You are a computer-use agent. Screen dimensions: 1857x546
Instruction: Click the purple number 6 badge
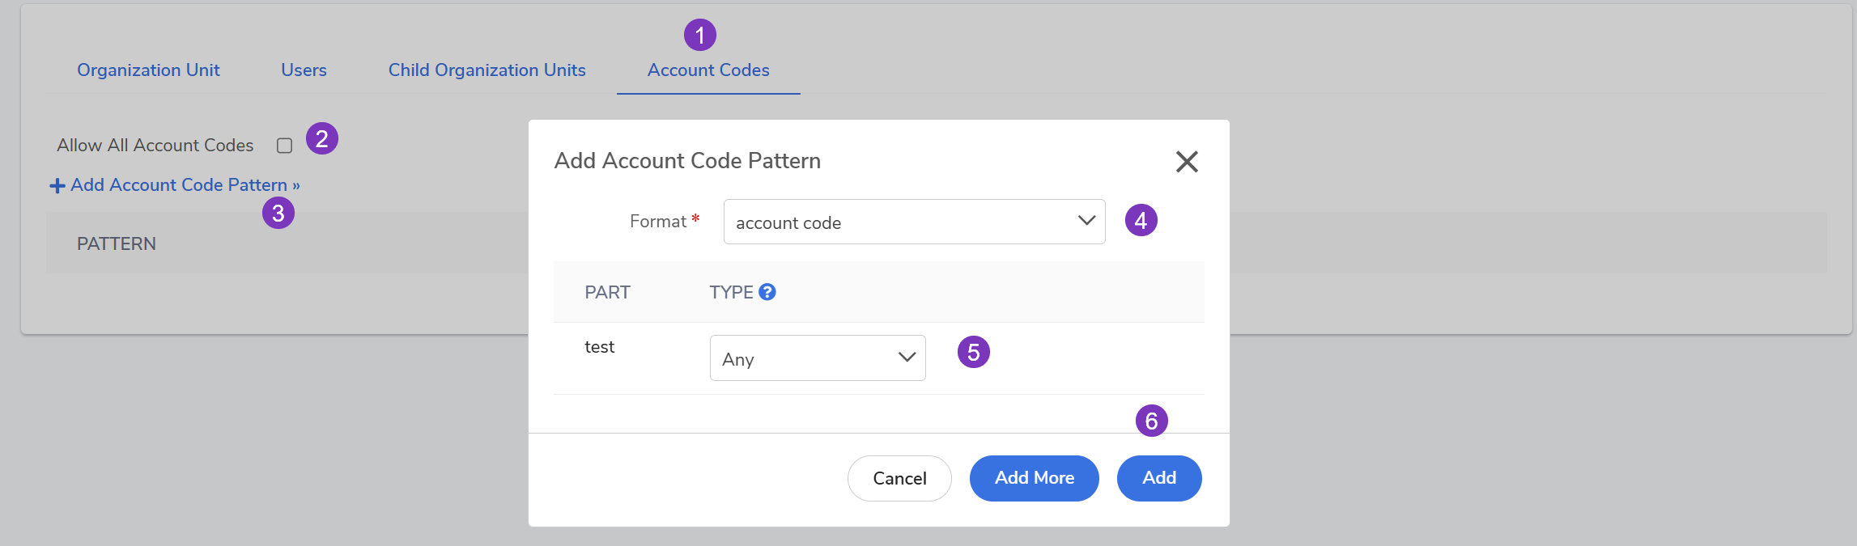[x=1151, y=421]
